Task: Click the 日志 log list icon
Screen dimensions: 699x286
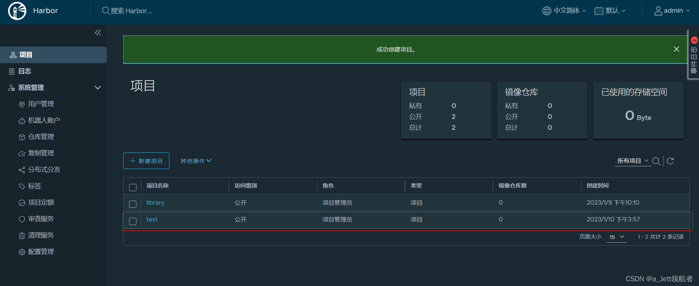Action: click(x=12, y=71)
